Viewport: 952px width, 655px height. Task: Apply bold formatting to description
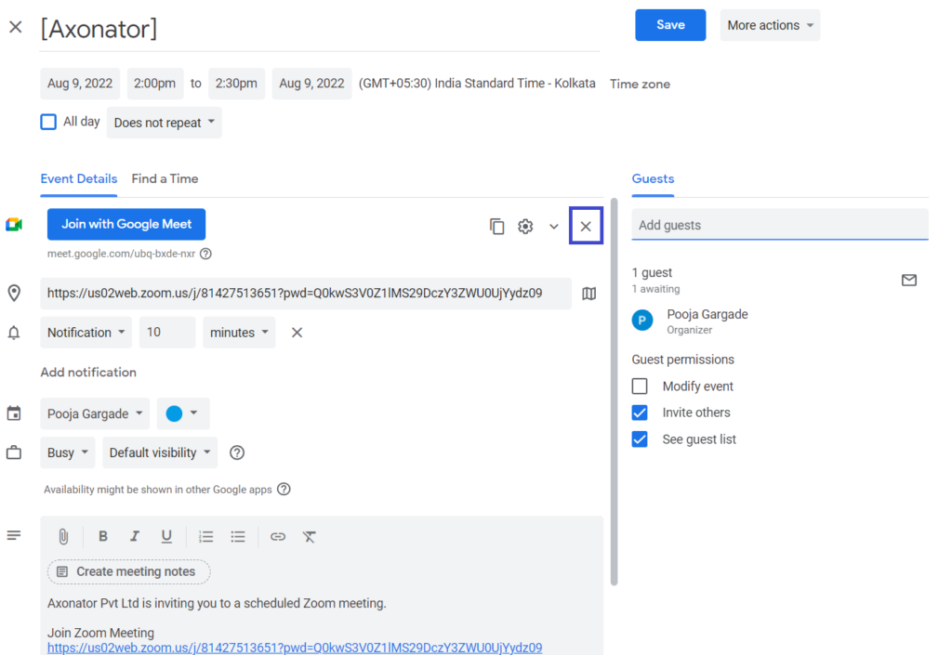102,536
